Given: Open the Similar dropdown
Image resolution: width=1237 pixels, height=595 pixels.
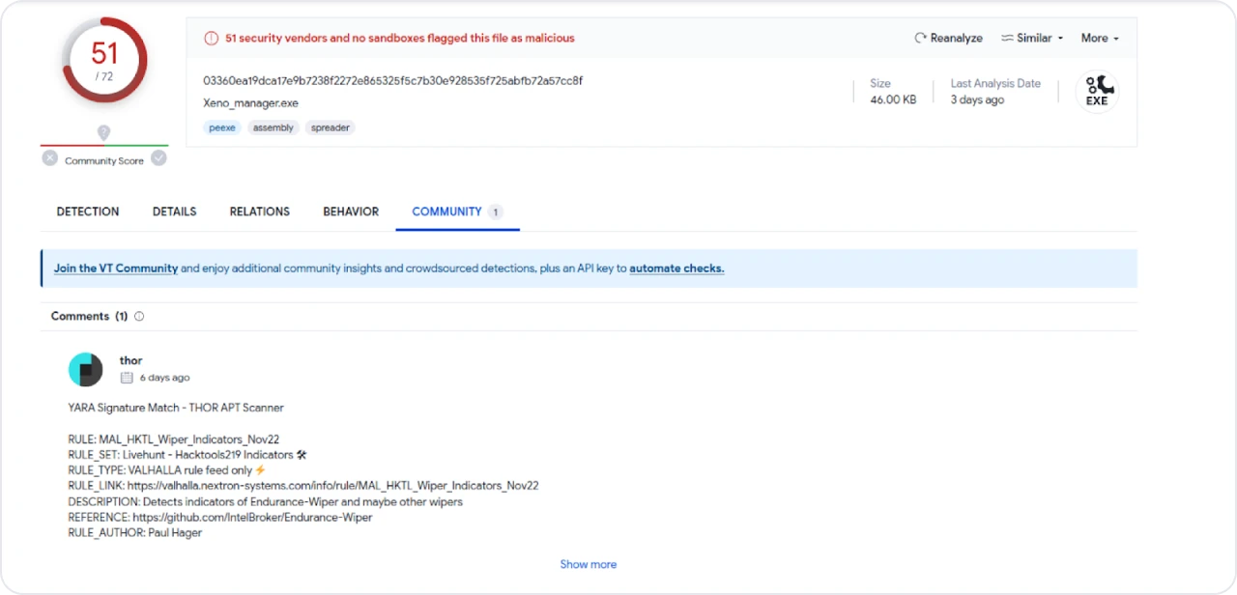Looking at the screenshot, I should click(1031, 39).
